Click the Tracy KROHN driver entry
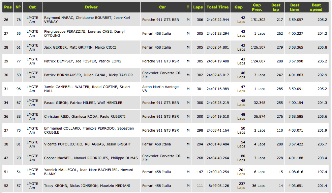 pyautogui.click(x=87, y=186)
